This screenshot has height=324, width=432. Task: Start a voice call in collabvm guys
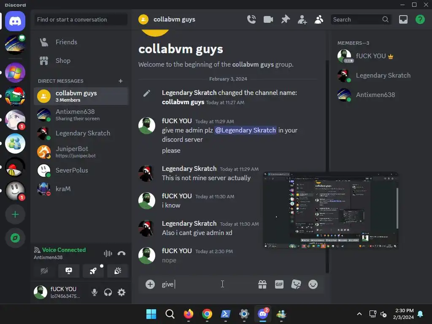[x=251, y=19]
